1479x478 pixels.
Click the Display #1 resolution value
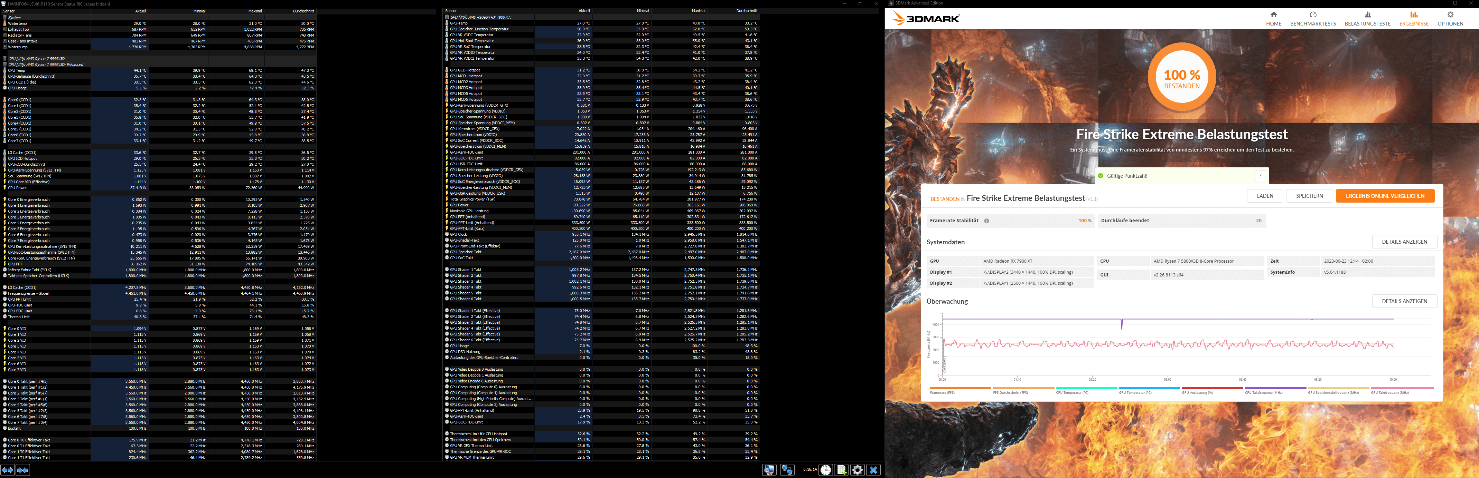coord(1028,272)
